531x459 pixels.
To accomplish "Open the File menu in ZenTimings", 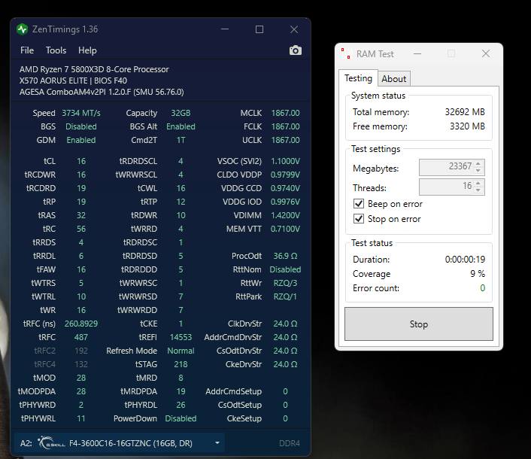I will (27, 50).
